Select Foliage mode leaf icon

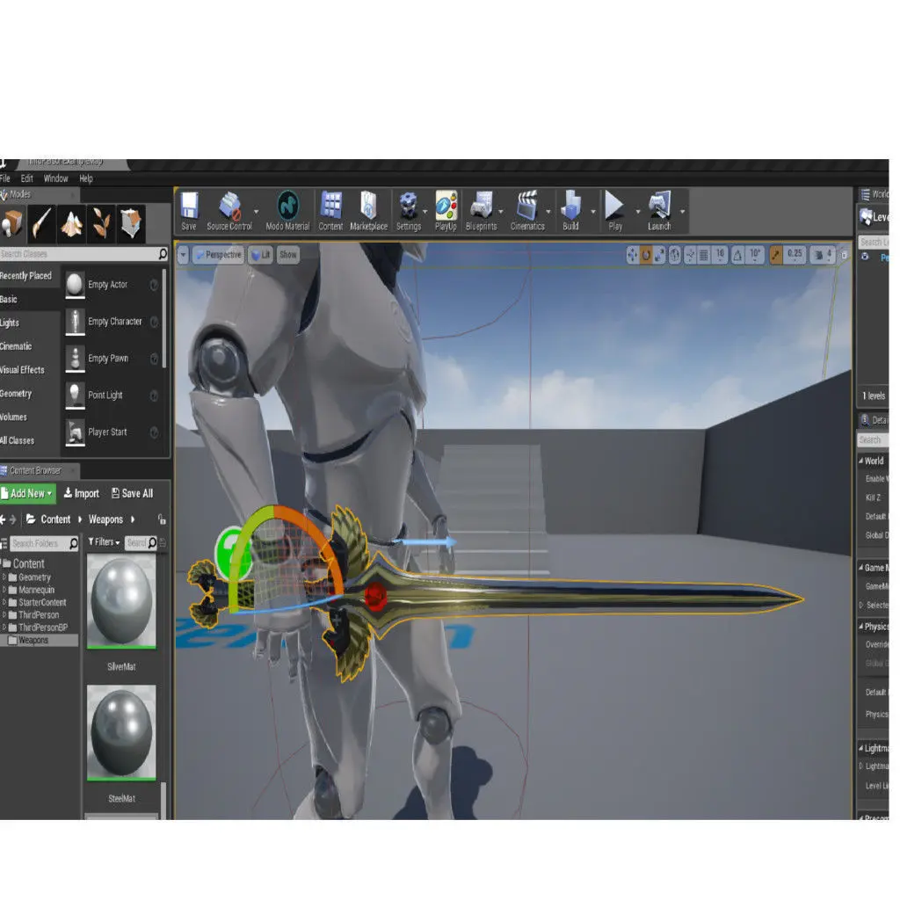point(101,222)
